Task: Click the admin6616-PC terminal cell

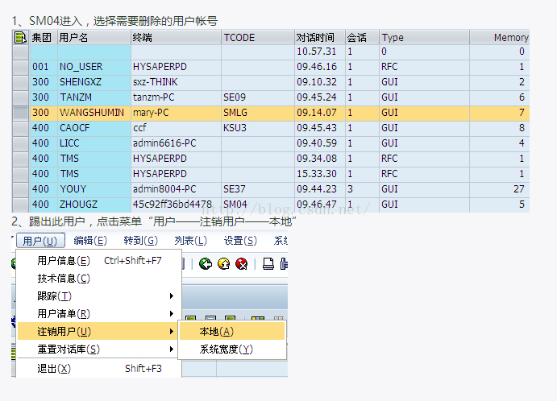Action: [x=176, y=143]
